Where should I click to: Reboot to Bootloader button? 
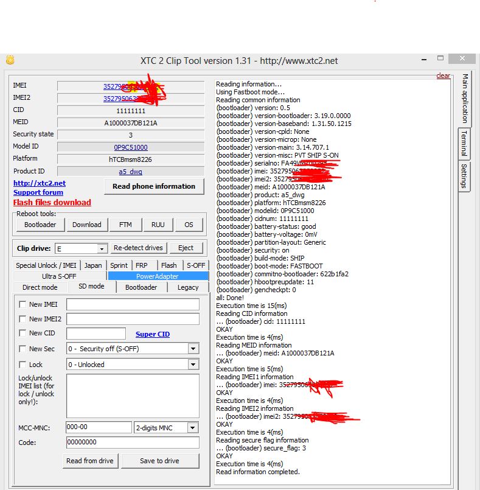tap(40, 225)
